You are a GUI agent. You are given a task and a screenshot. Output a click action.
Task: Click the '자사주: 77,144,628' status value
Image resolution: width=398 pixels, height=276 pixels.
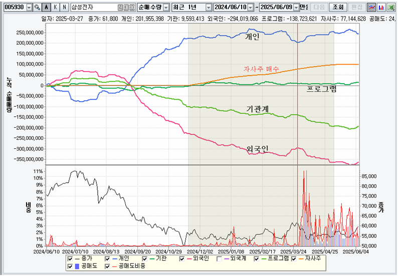point(343,19)
